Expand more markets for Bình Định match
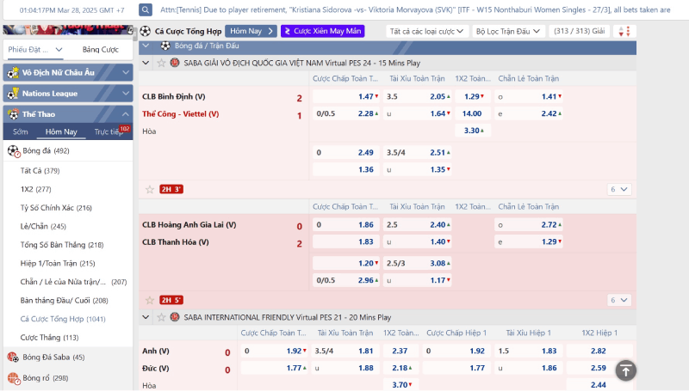 [619, 189]
